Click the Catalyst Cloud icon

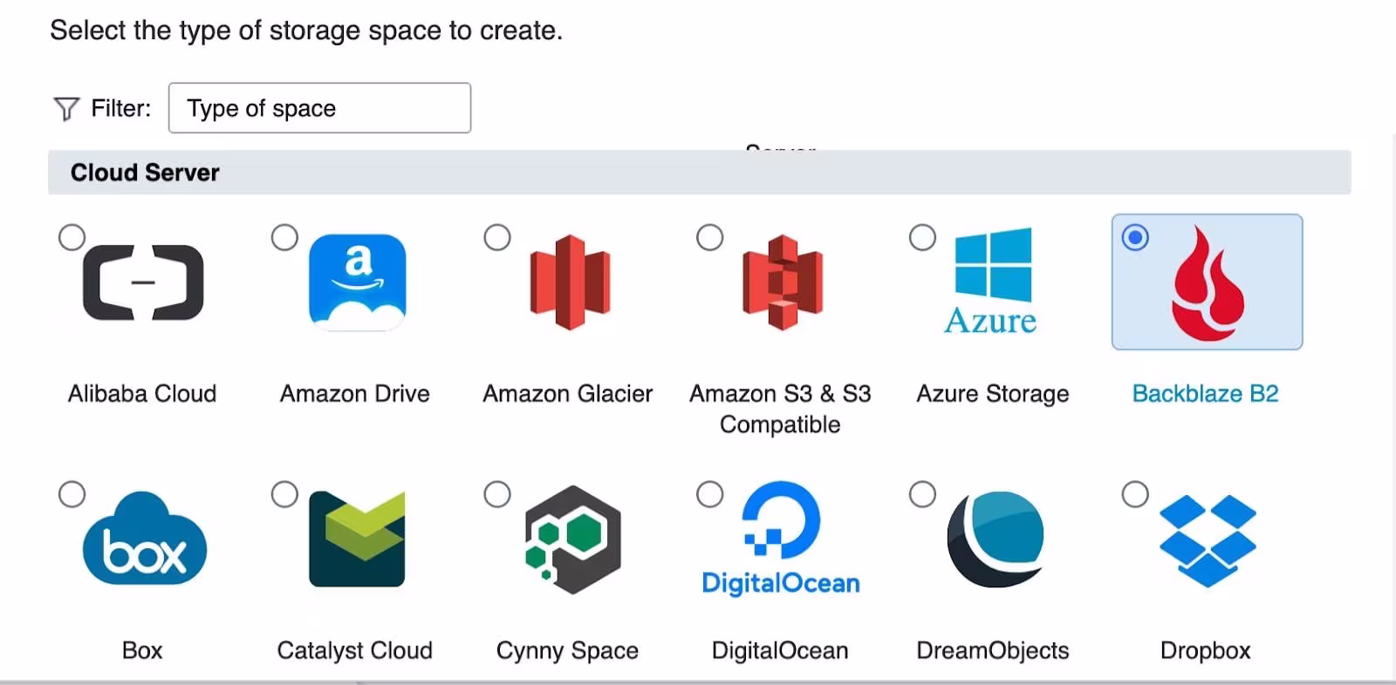357,539
